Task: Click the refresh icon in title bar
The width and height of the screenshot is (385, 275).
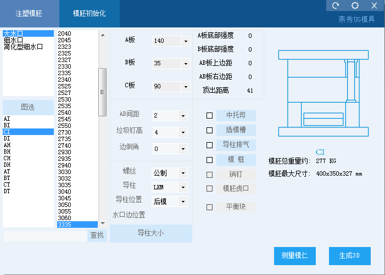Action: 336,5
